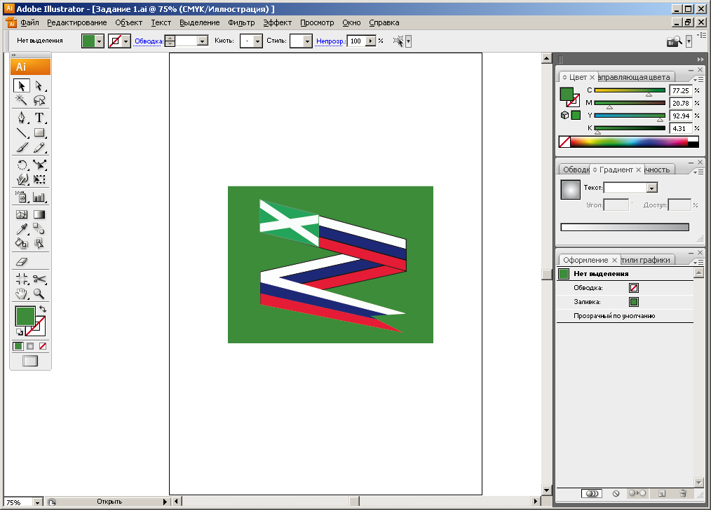Open the fill color dropdown in control bar

click(x=100, y=41)
